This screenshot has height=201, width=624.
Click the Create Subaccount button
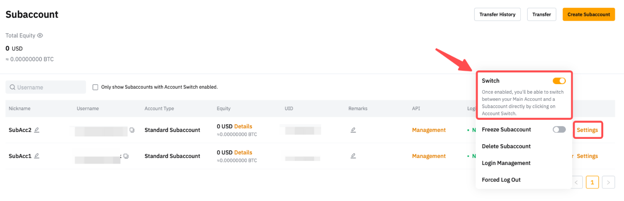(x=589, y=14)
